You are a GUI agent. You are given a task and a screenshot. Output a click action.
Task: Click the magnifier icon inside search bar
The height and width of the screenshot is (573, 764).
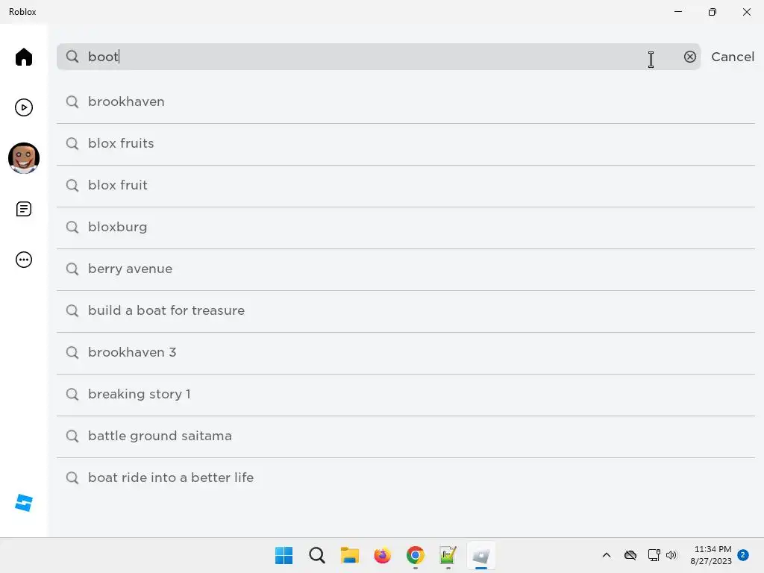(72, 57)
